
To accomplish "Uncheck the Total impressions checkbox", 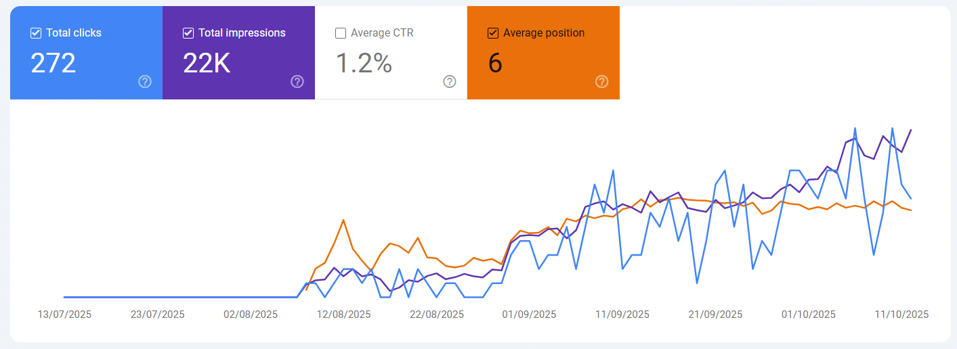I will click(188, 33).
